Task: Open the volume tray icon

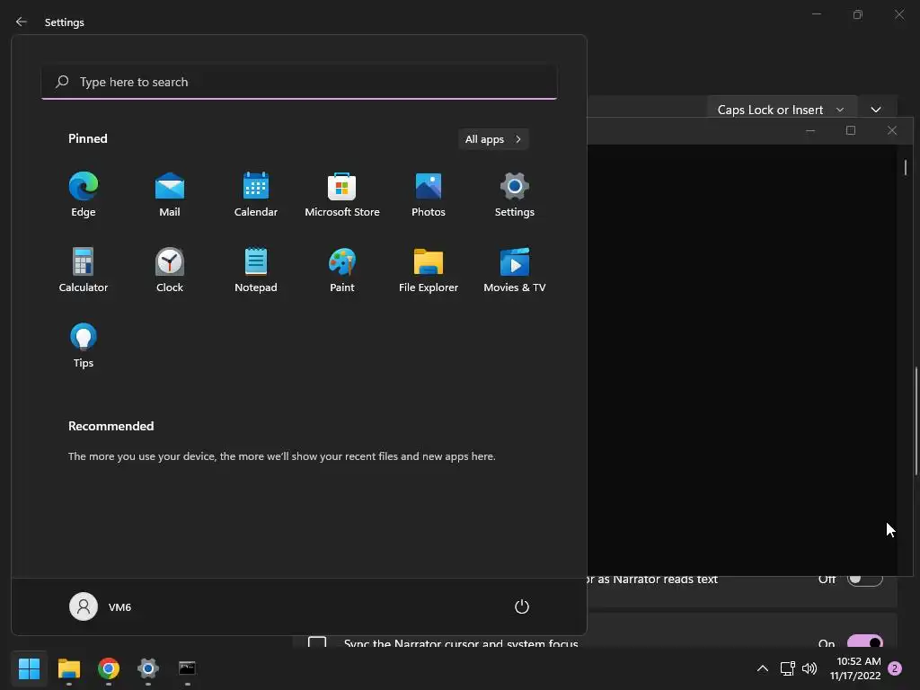Action: click(x=809, y=668)
